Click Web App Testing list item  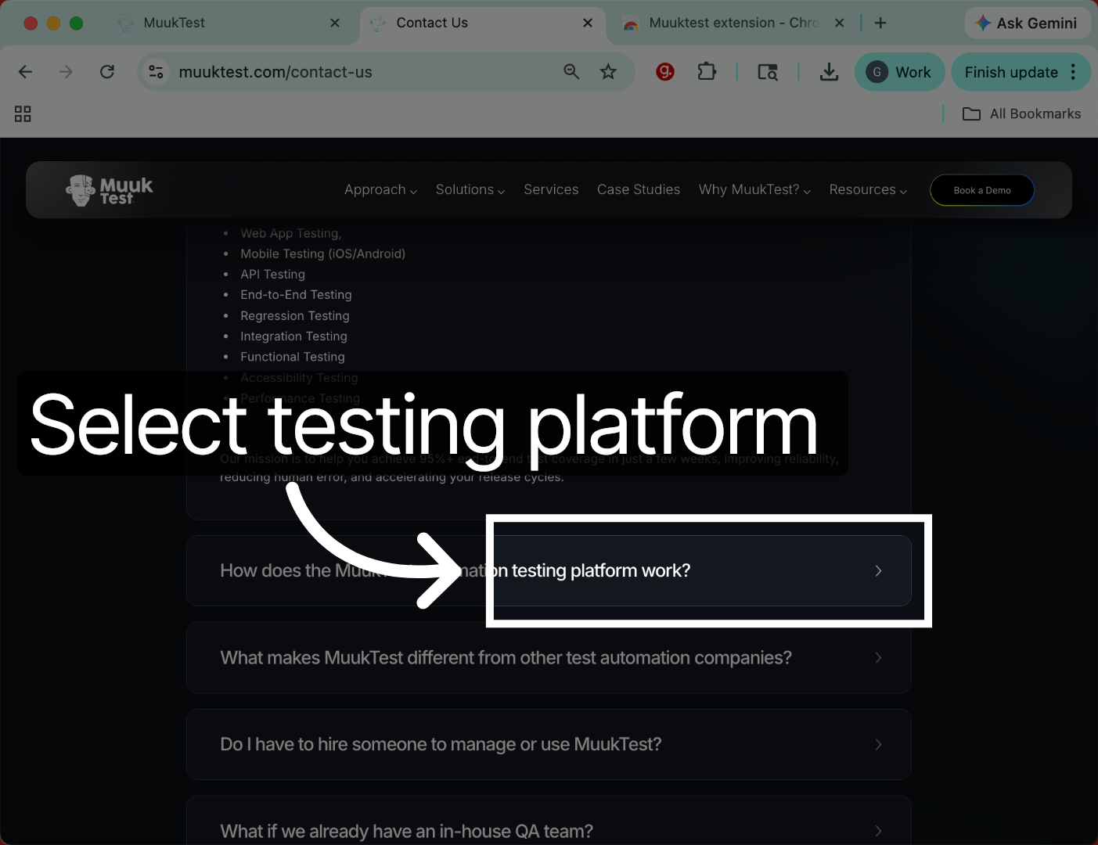pos(290,233)
